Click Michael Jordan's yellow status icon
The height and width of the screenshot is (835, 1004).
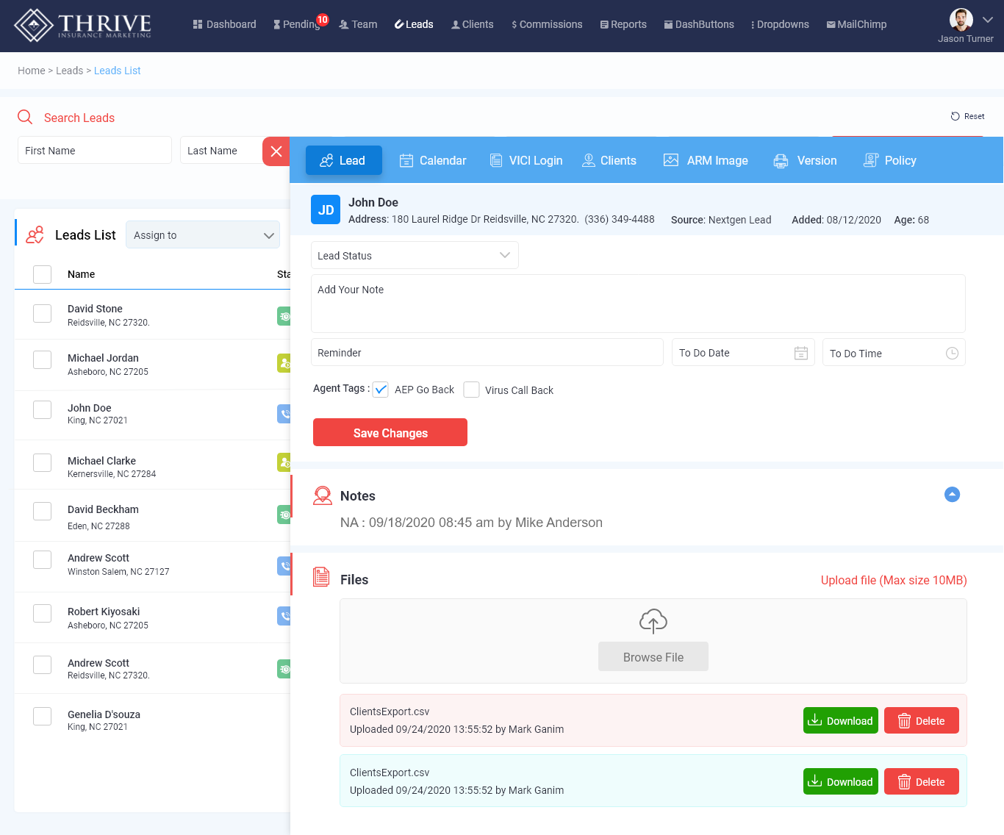coord(284,363)
